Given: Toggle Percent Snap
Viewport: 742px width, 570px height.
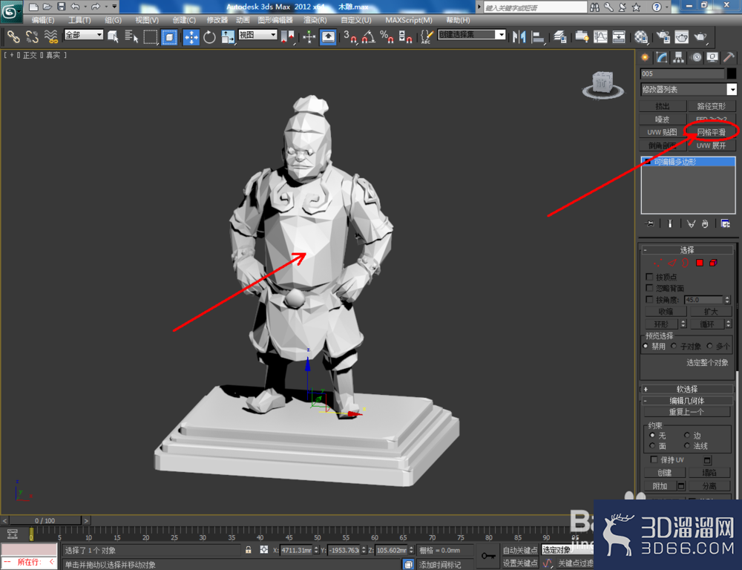Looking at the screenshot, I should tap(387, 36).
